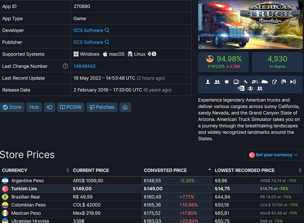Click the controller support gamepad icon

(255, 82)
